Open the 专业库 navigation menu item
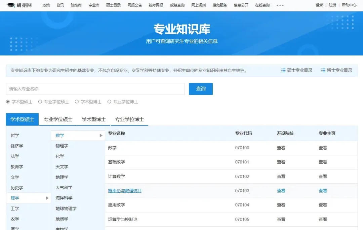This screenshot has width=363, height=230. click(x=94, y=5)
